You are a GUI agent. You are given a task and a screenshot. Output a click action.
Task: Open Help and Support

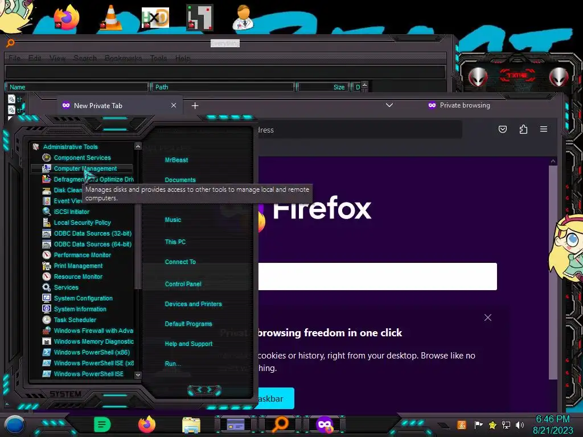click(x=188, y=344)
